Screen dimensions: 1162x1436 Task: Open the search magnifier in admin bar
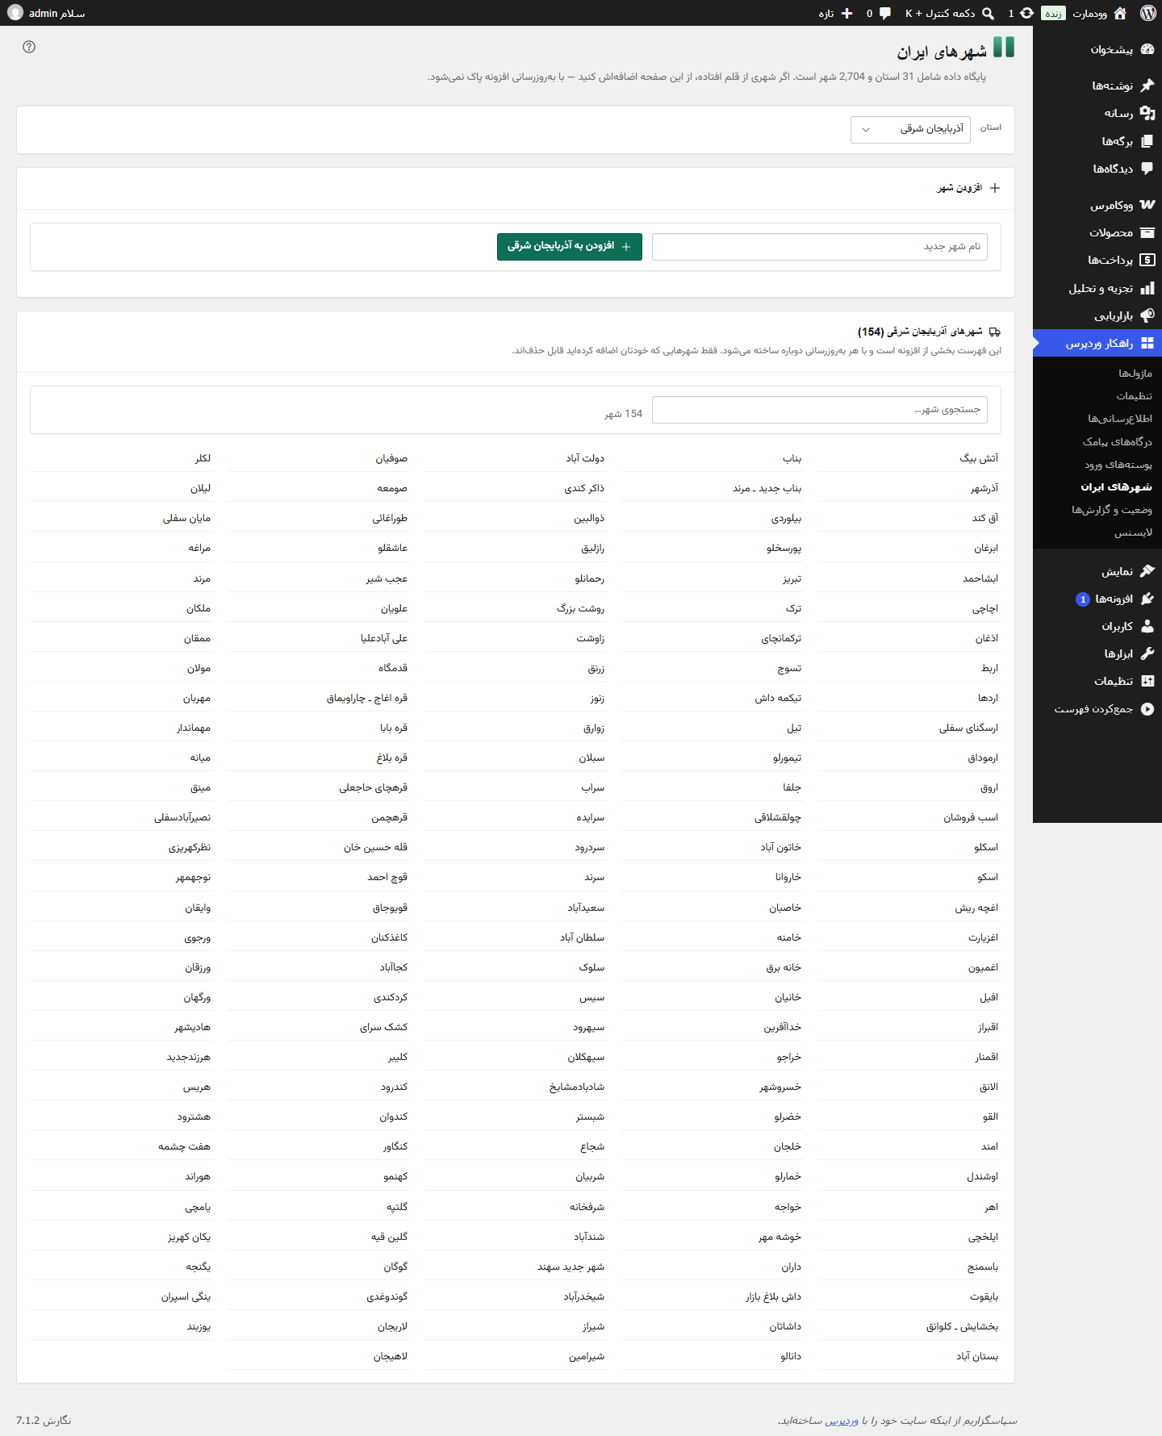(x=988, y=13)
